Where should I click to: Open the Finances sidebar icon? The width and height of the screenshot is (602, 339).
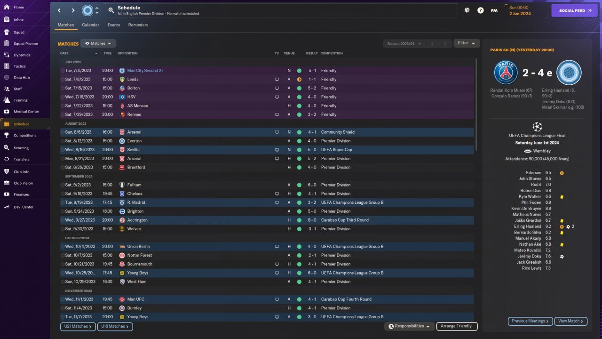click(7, 194)
